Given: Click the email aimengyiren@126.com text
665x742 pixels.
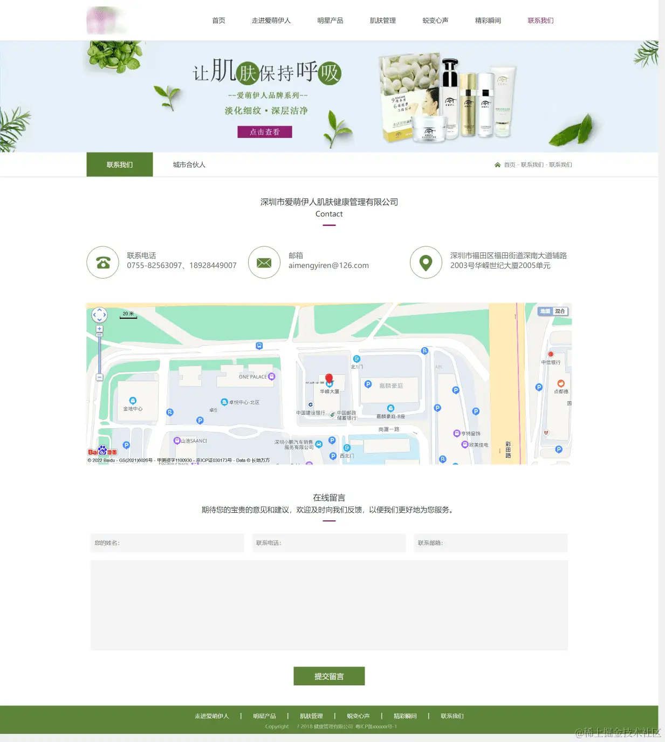Looking at the screenshot, I should coord(328,265).
